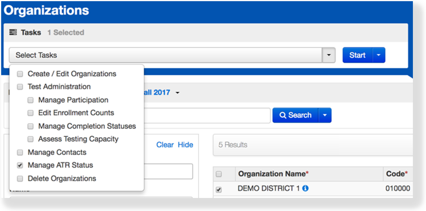Uncheck Manage ATR Status checkbox

click(20, 165)
